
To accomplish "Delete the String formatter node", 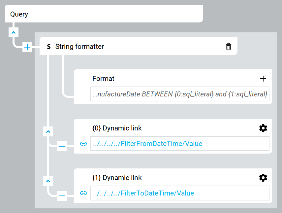I will 229,46.
